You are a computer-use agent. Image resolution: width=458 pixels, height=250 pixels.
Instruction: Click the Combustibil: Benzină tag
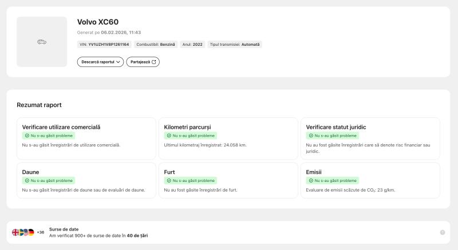(x=156, y=45)
